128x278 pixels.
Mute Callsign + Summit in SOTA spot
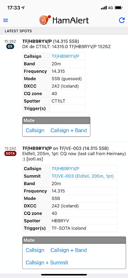coord(47,262)
